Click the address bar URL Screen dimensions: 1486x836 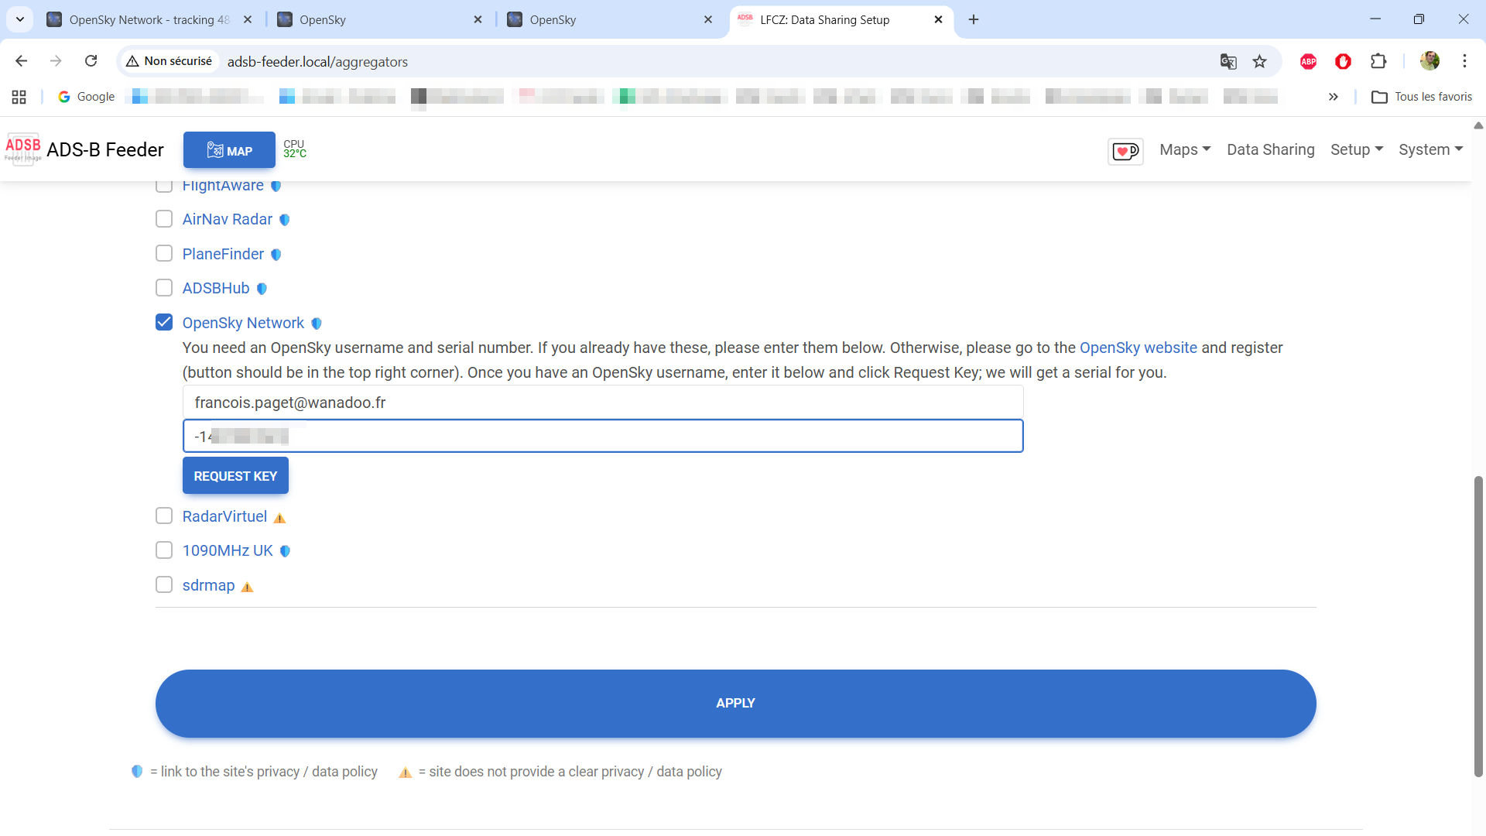[317, 62]
